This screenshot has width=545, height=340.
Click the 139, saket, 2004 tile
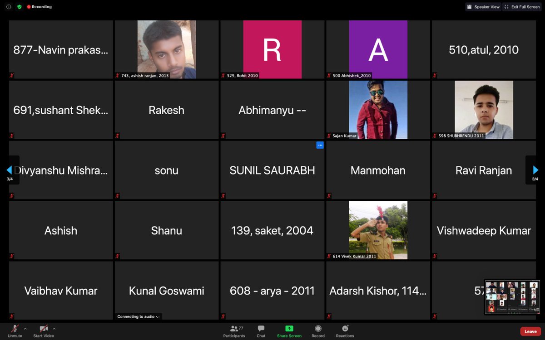point(272,230)
